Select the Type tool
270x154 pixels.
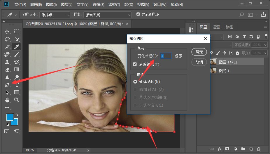(x=17, y=85)
